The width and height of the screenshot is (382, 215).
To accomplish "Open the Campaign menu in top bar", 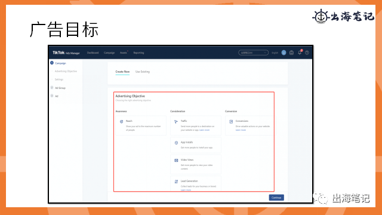I will [x=109, y=53].
